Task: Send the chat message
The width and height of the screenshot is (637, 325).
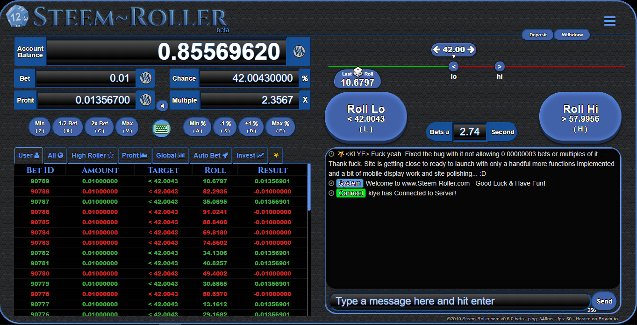Action: 604,301
